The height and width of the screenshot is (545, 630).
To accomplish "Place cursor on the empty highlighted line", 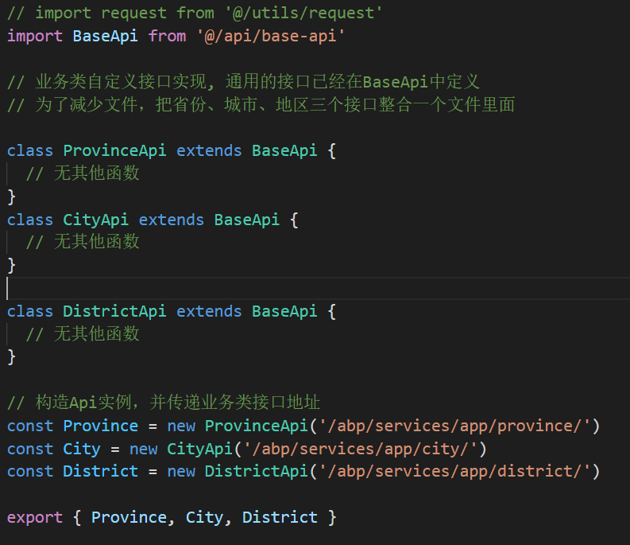I will tap(319, 288).
